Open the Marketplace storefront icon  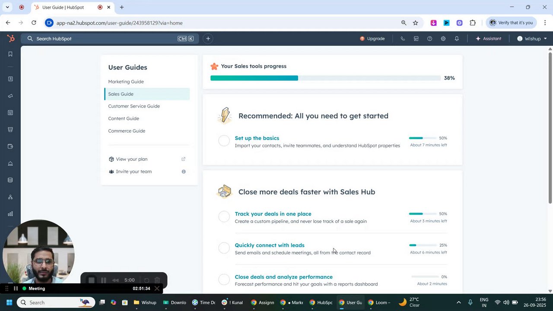[416, 38]
